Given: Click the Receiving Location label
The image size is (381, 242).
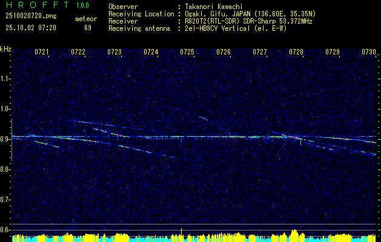Looking at the screenshot, I should pyautogui.click(x=141, y=14).
